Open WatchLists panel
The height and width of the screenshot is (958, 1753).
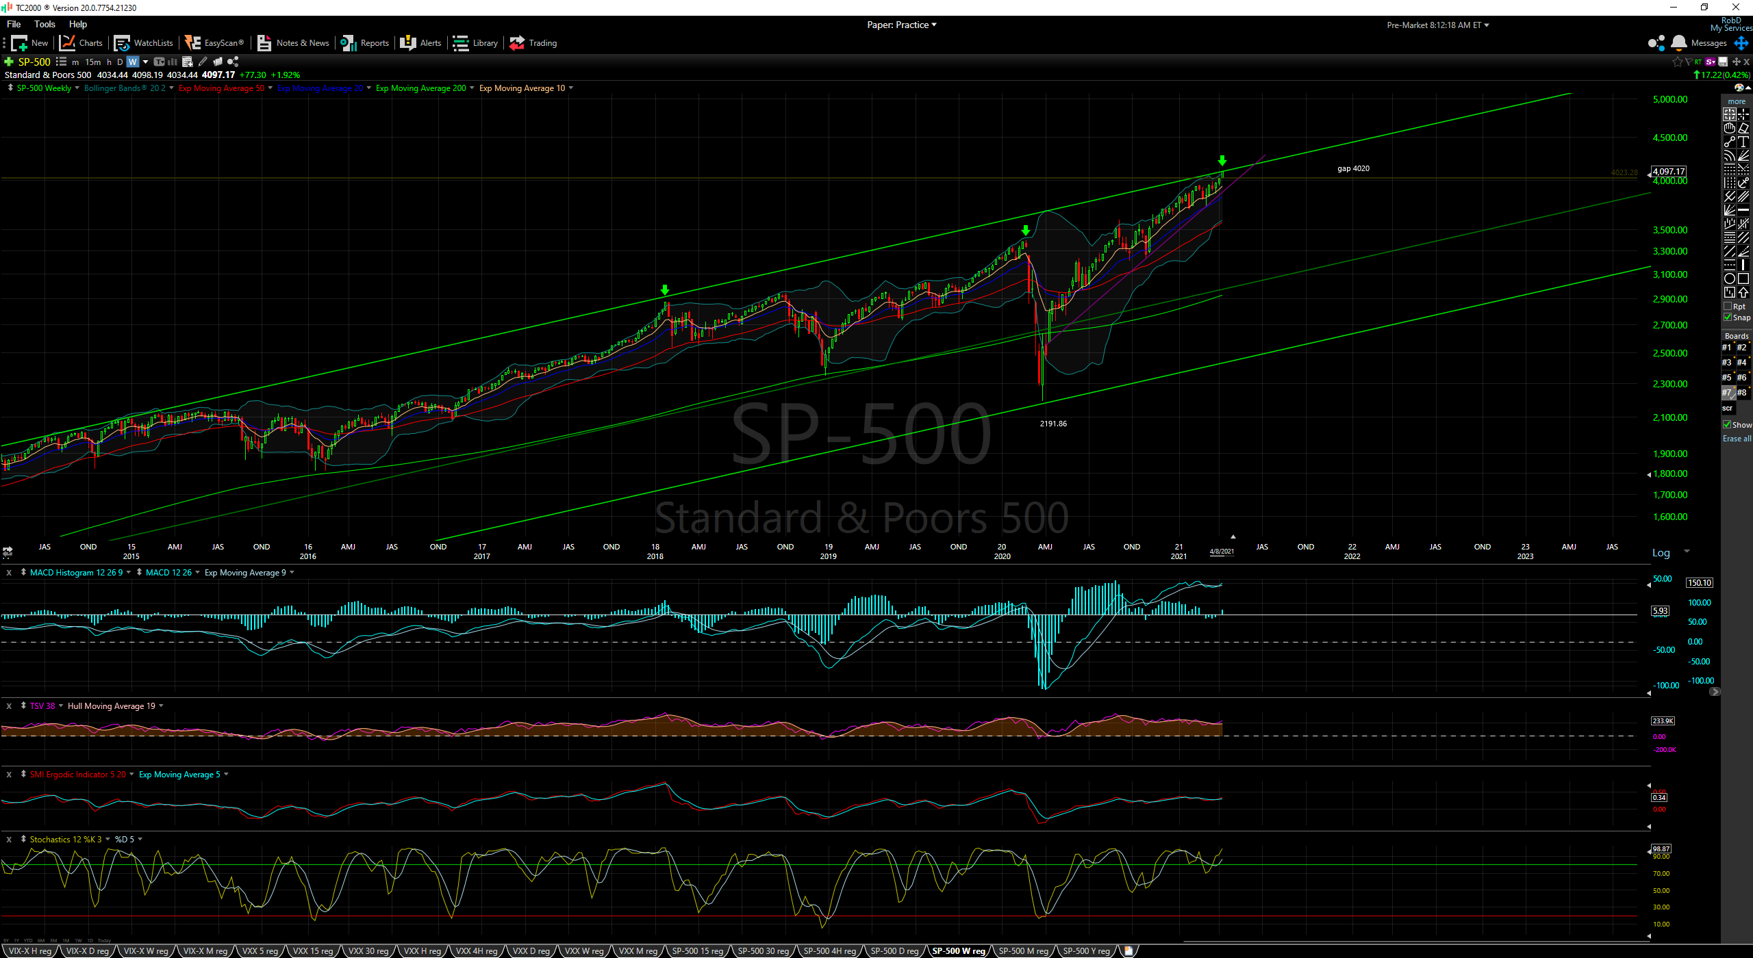click(144, 43)
